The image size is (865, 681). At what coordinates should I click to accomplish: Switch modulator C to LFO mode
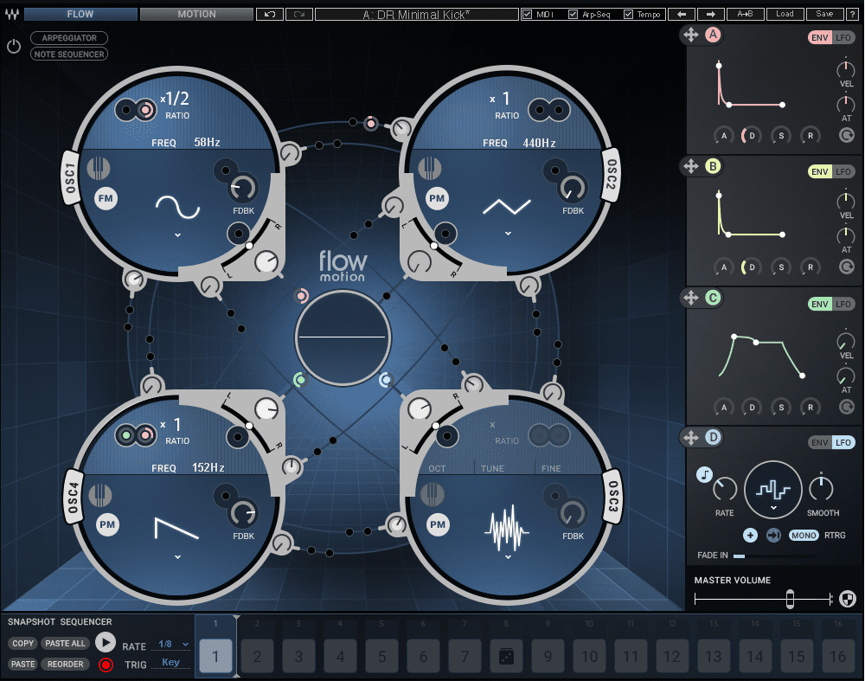click(x=843, y=304)
